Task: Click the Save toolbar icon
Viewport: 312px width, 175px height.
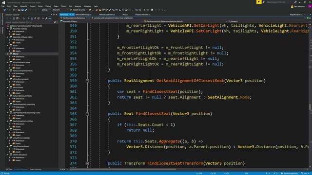Action: [x=22, y=10]
